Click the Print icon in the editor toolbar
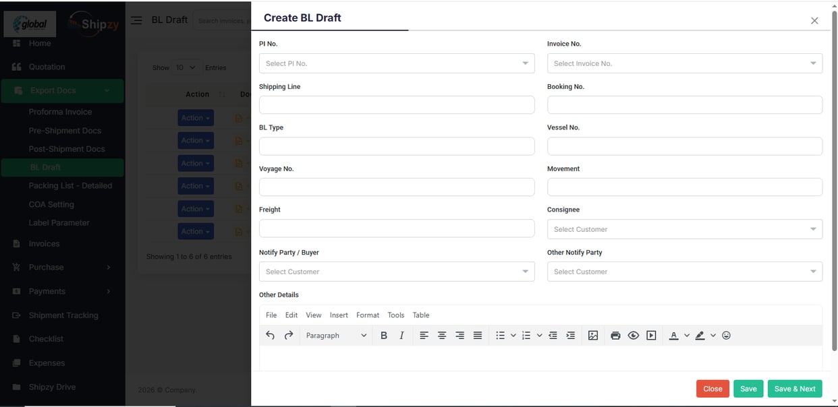Image resolution: width=838 pixels, height=407 pixels. 615,335
